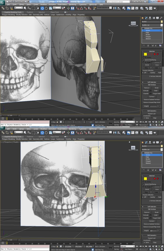
Task: Select the Move tool in upper window toolbar
Action: [42, 8]
